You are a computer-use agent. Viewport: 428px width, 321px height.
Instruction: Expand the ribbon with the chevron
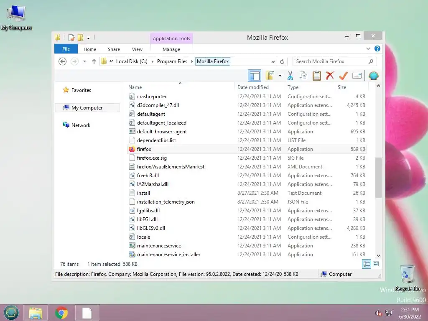pyautogui.click(x=368, y=48)
